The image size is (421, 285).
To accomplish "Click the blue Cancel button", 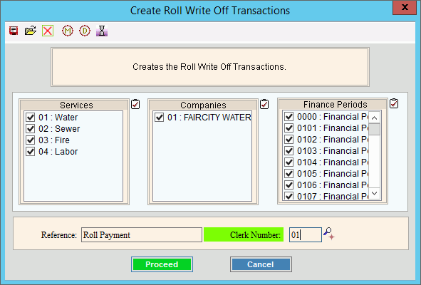I will (x=261, y=264).
